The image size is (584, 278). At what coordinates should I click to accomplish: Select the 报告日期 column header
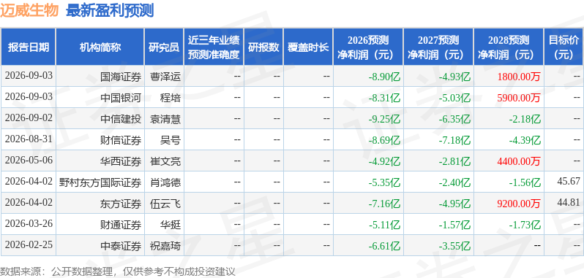(28, 47)
